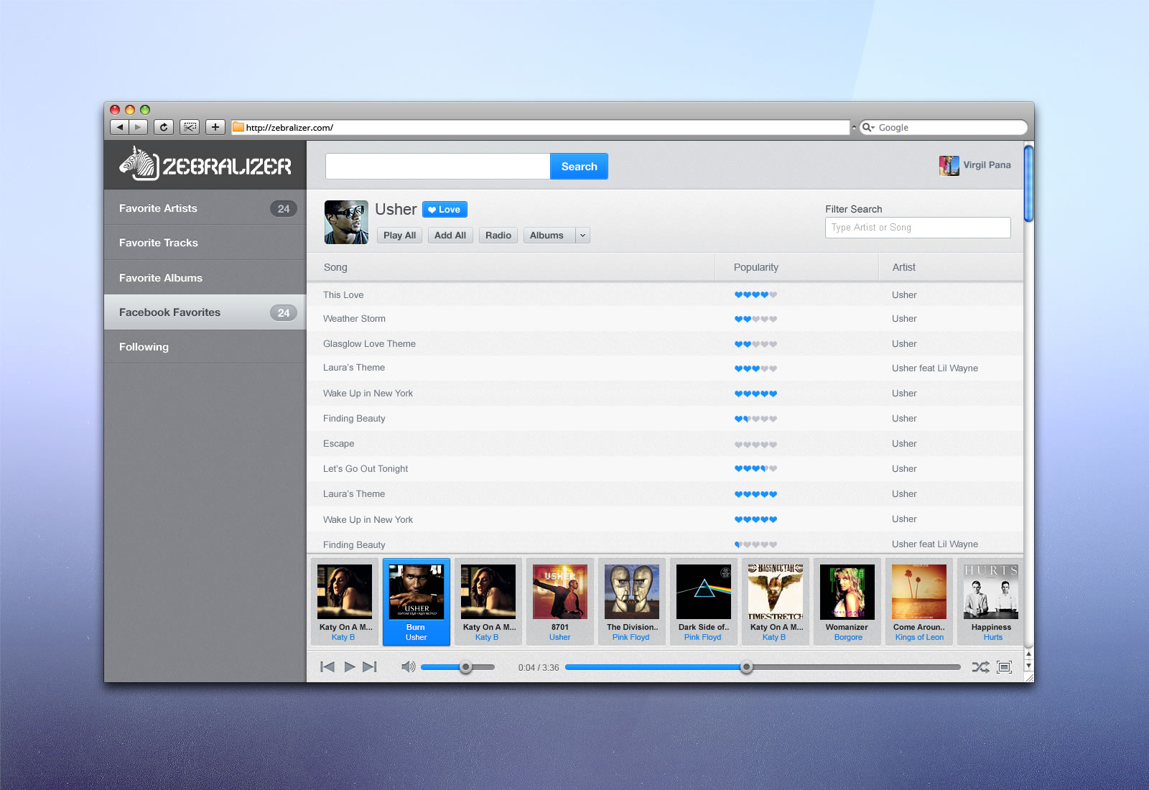Click the page vertical scrollbar

click(1028, 184)
